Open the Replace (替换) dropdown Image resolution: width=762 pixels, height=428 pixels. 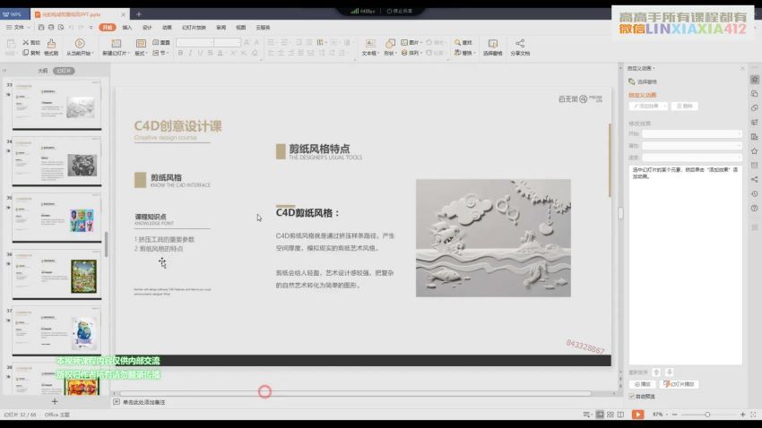pos(464,53)
